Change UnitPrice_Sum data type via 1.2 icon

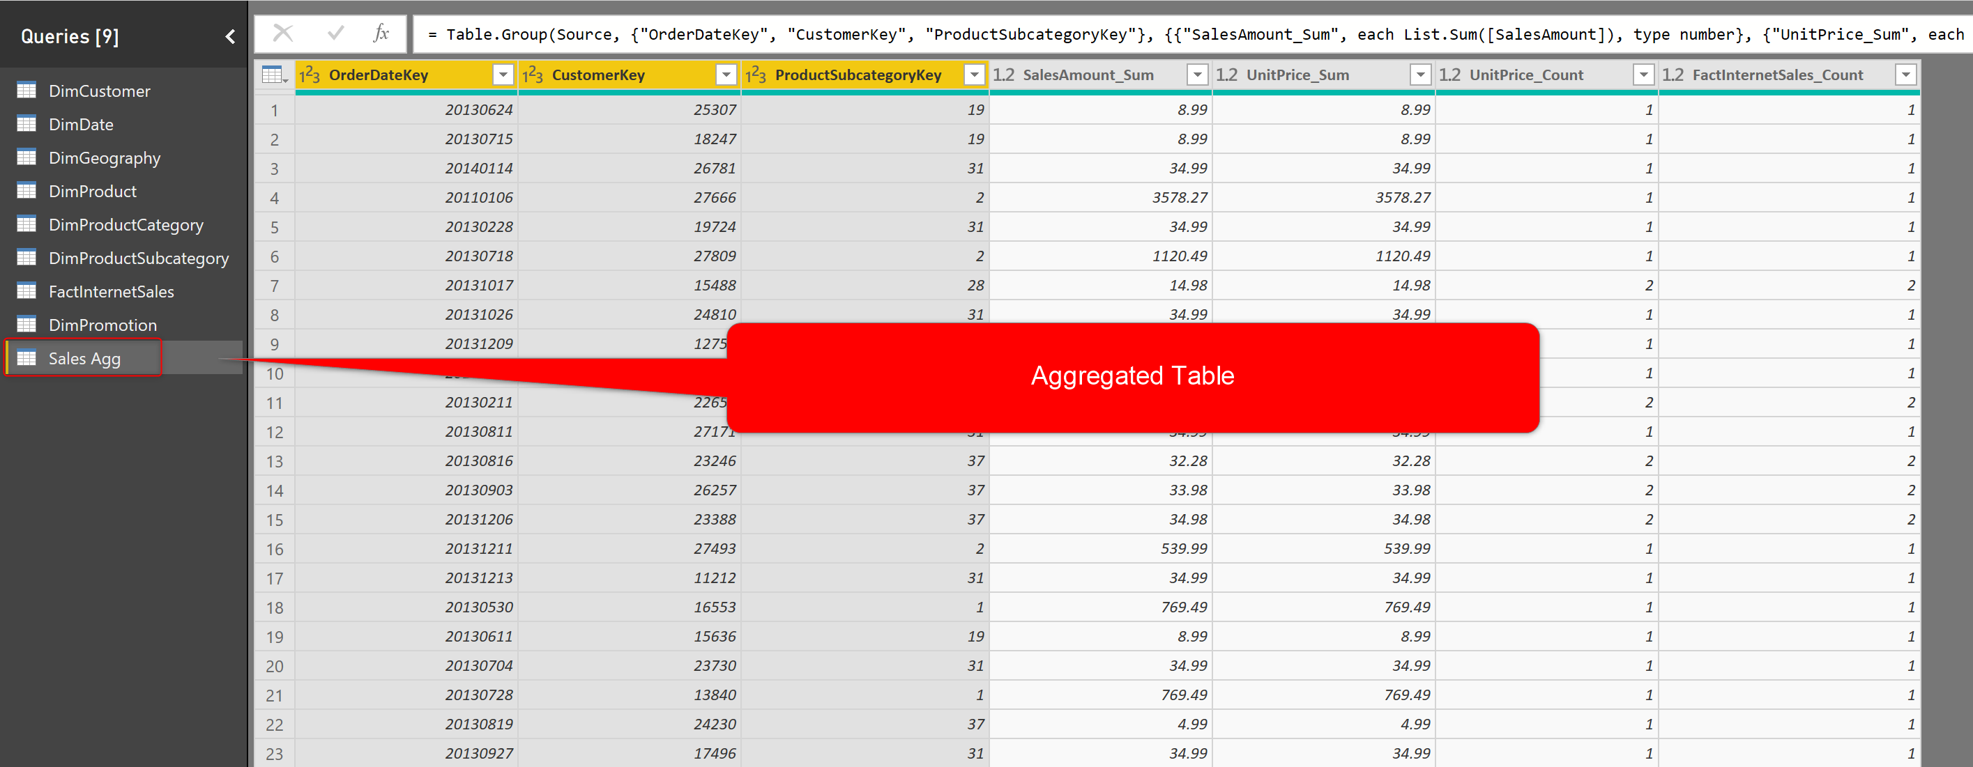[1227, 75]
